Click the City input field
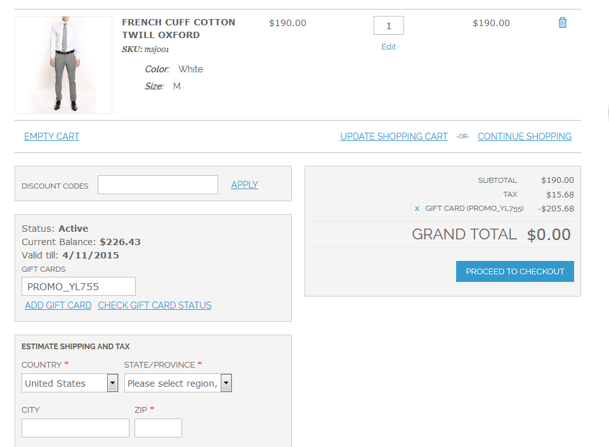The image size is (609, 447). point(75,427)
